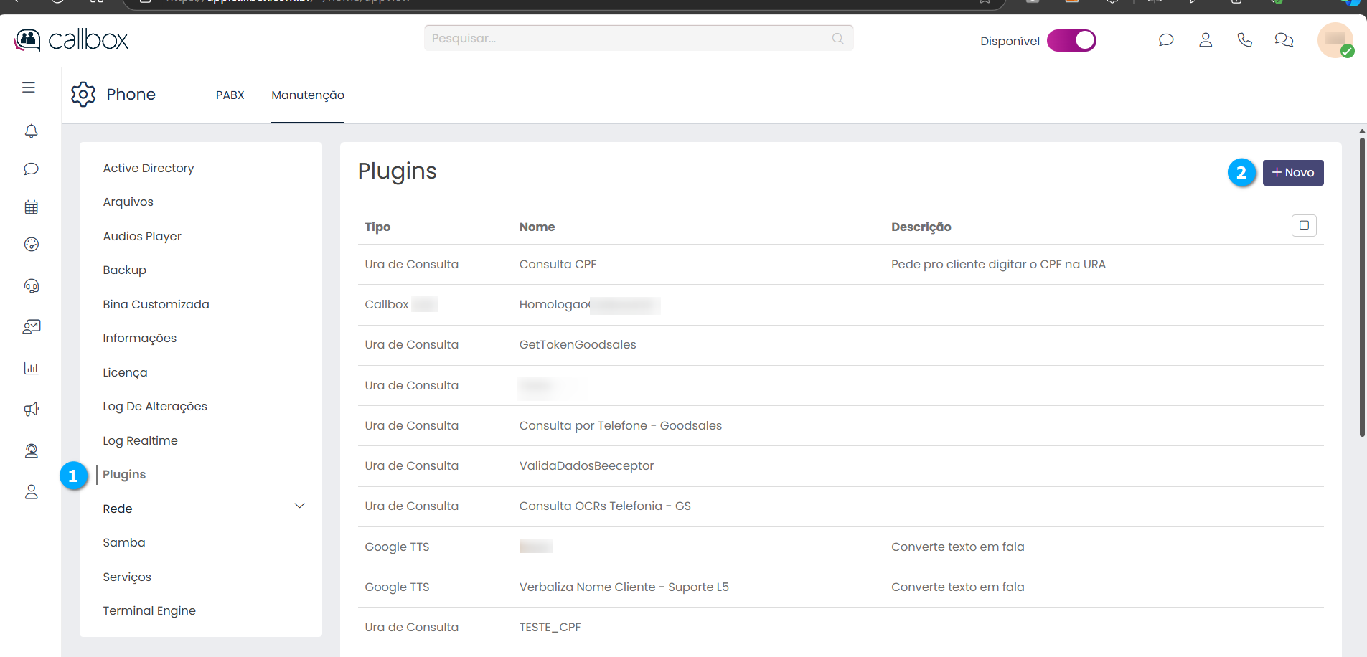Click the phone handset icon in the header
The width and height of the screenshot is (1367, 657).
(x=1245, y=40)
